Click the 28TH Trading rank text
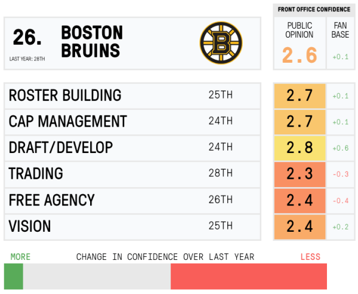The image size is (358, 294). pyautogui.click(x=221, y=174)
